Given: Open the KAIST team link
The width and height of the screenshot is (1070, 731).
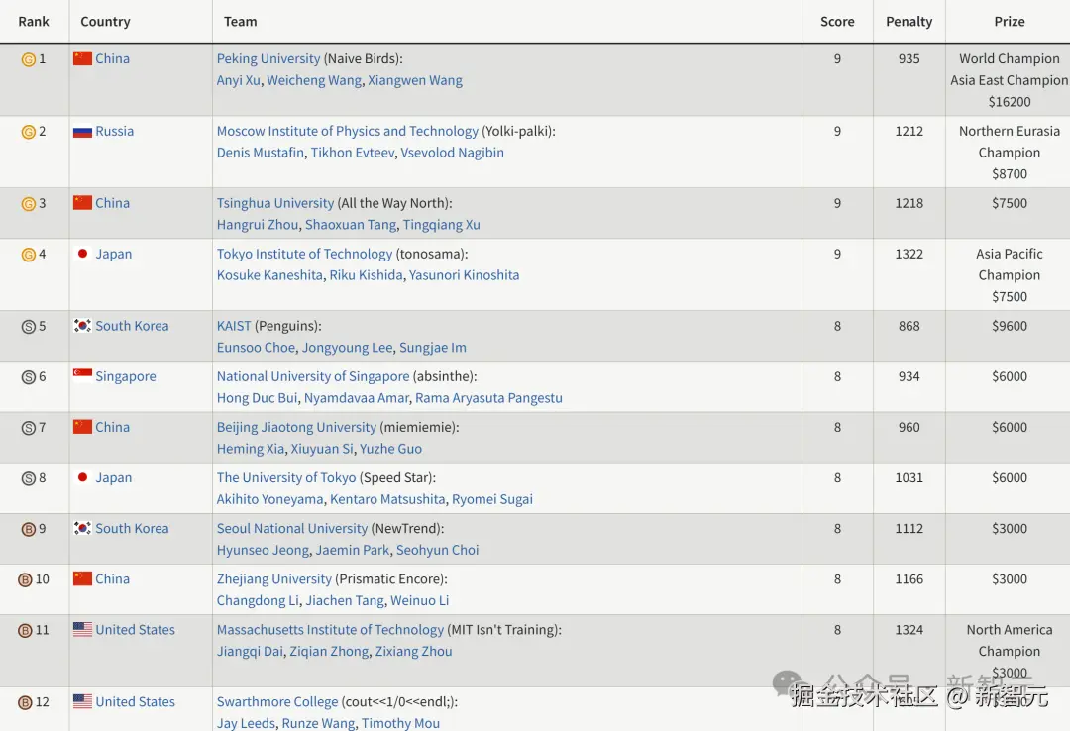Looking at the screenshot, I should (x=234, y=326).
